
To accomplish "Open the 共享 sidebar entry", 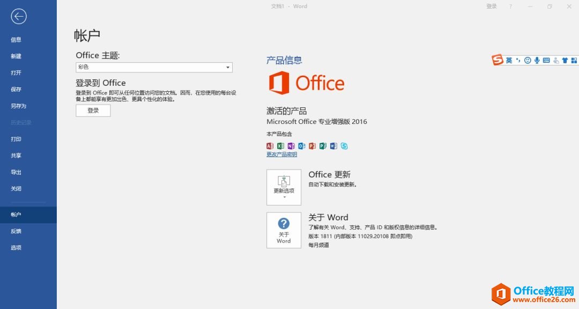I will click(16, 156).
